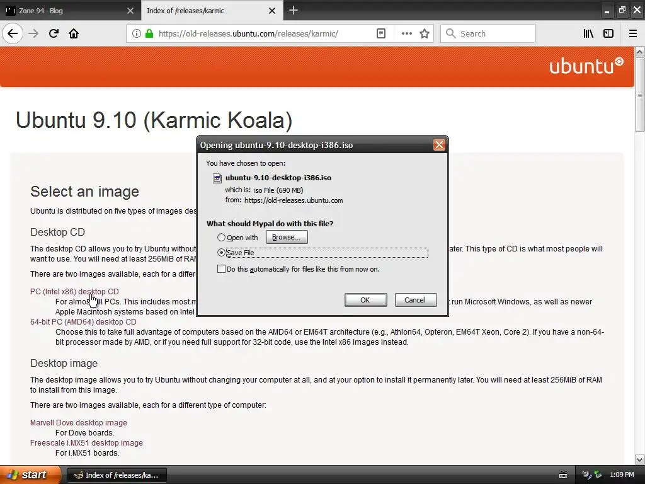
Task: Click the Select an image heading
Action: coord(84,192)
